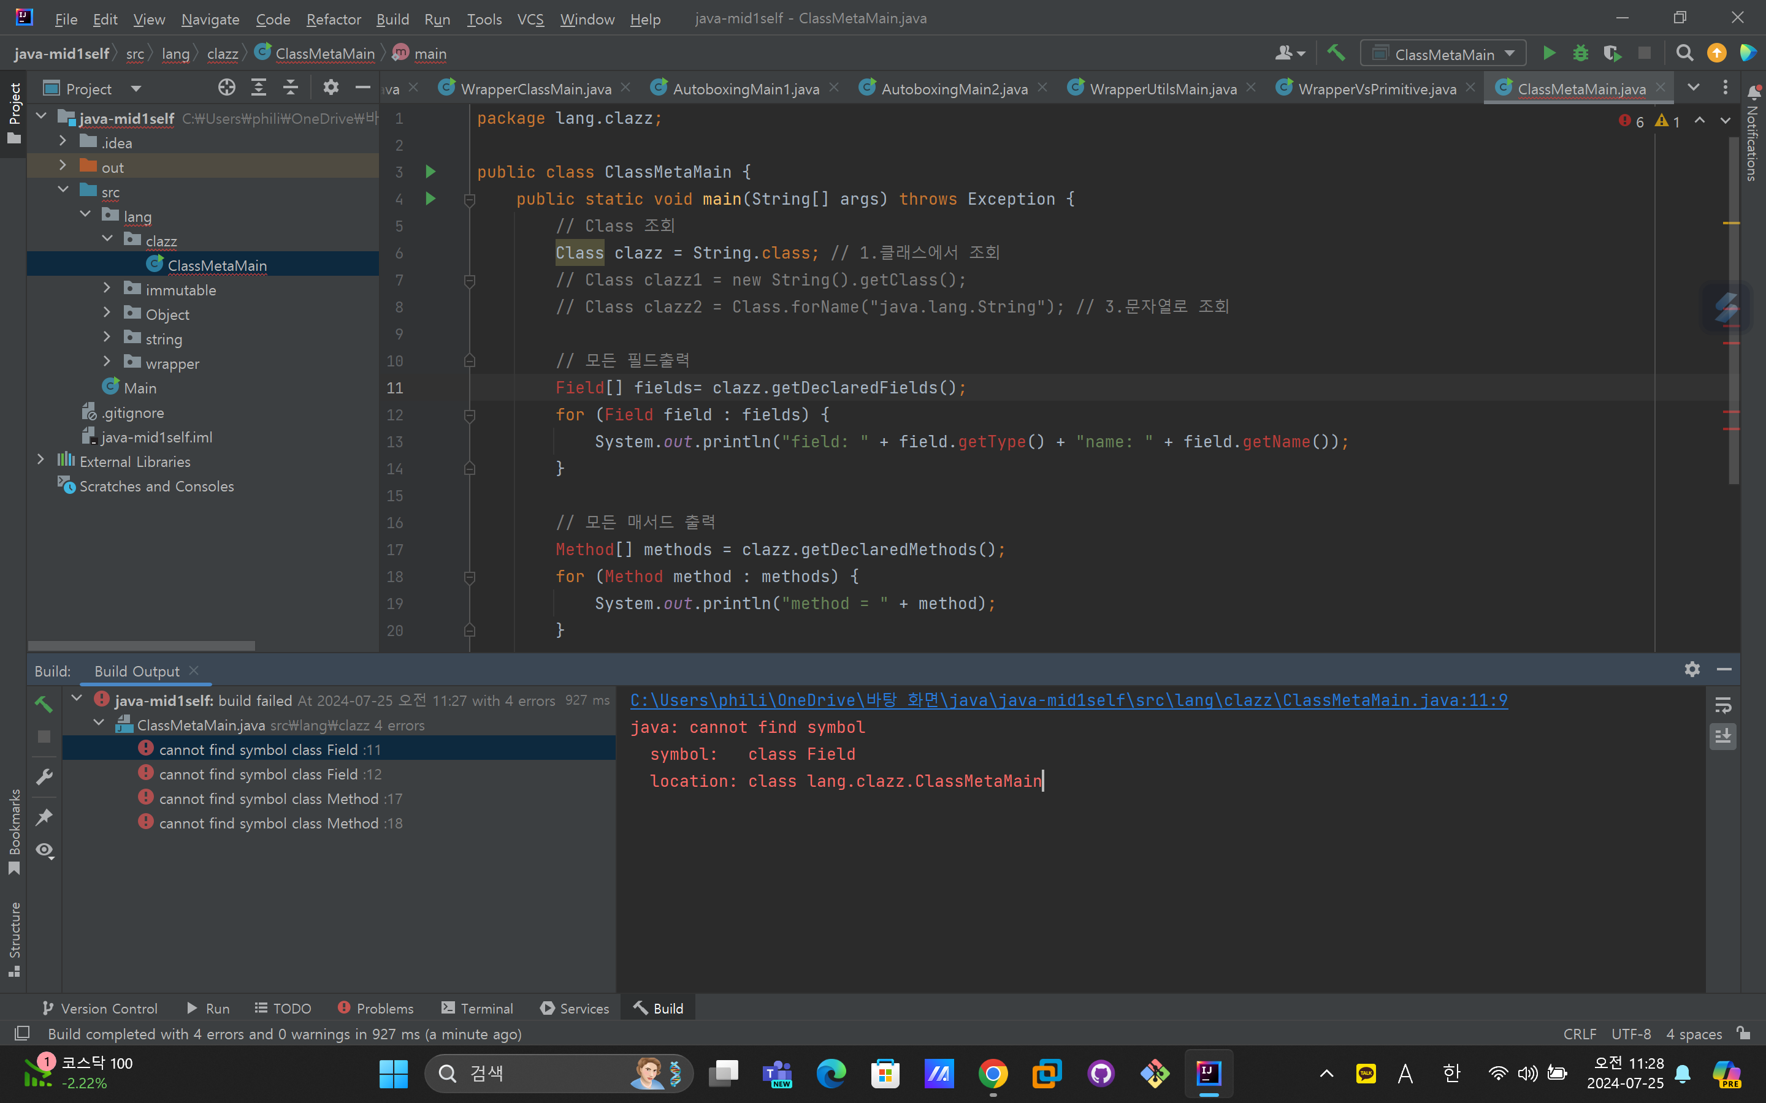Click the Project panel horizontal scrollbar

pos(142,646)
